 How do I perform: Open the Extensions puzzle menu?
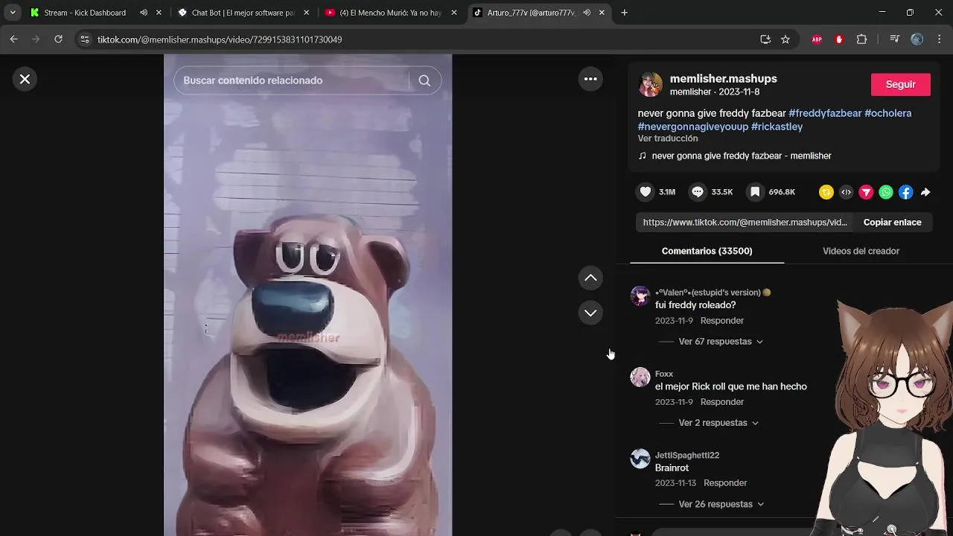[x=861, y=39]
